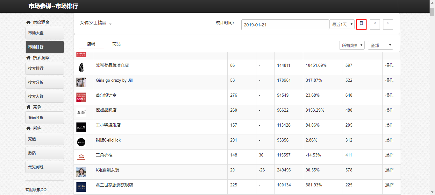
Task: Click the 三角衣柜 red hanger logo
Action: coord(81,157)
